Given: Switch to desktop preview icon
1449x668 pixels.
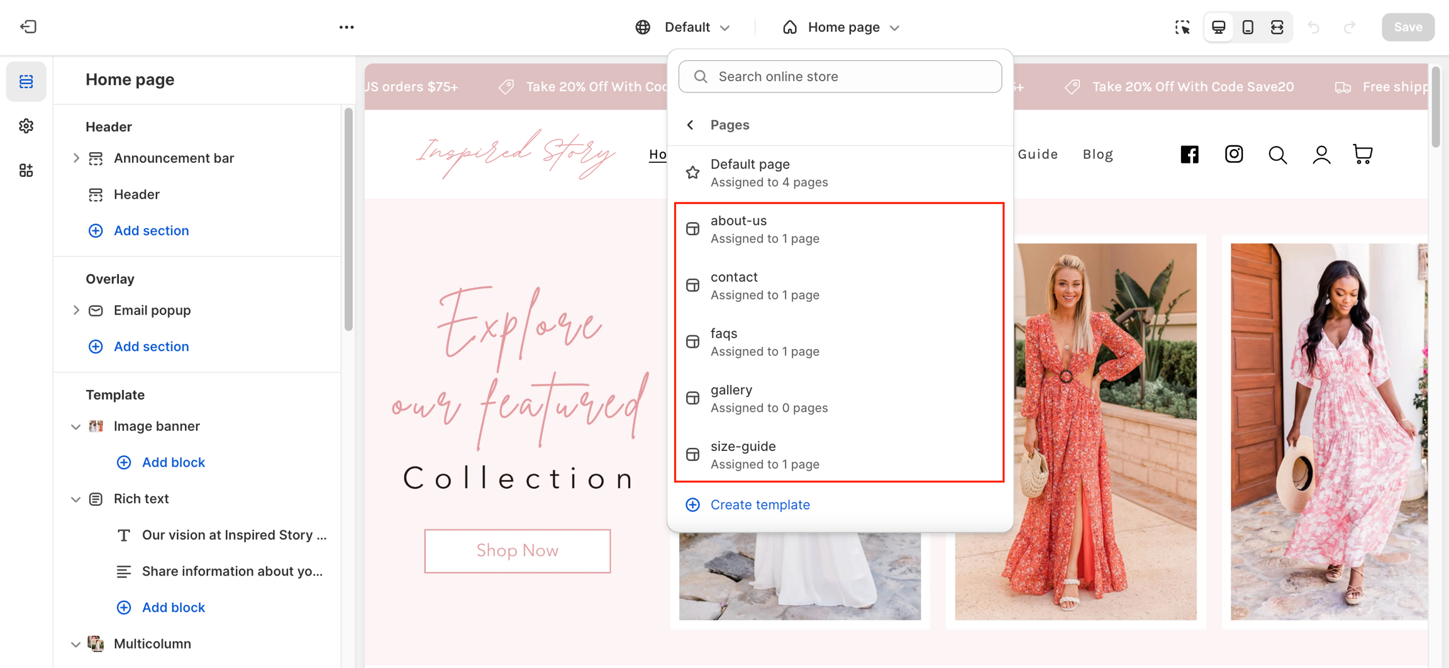Looking at the screenshot, I should pos(1218,27).
